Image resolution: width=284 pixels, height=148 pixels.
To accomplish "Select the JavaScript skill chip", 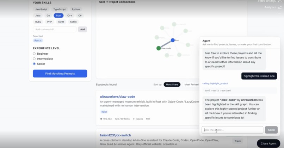I will point(41,9).
